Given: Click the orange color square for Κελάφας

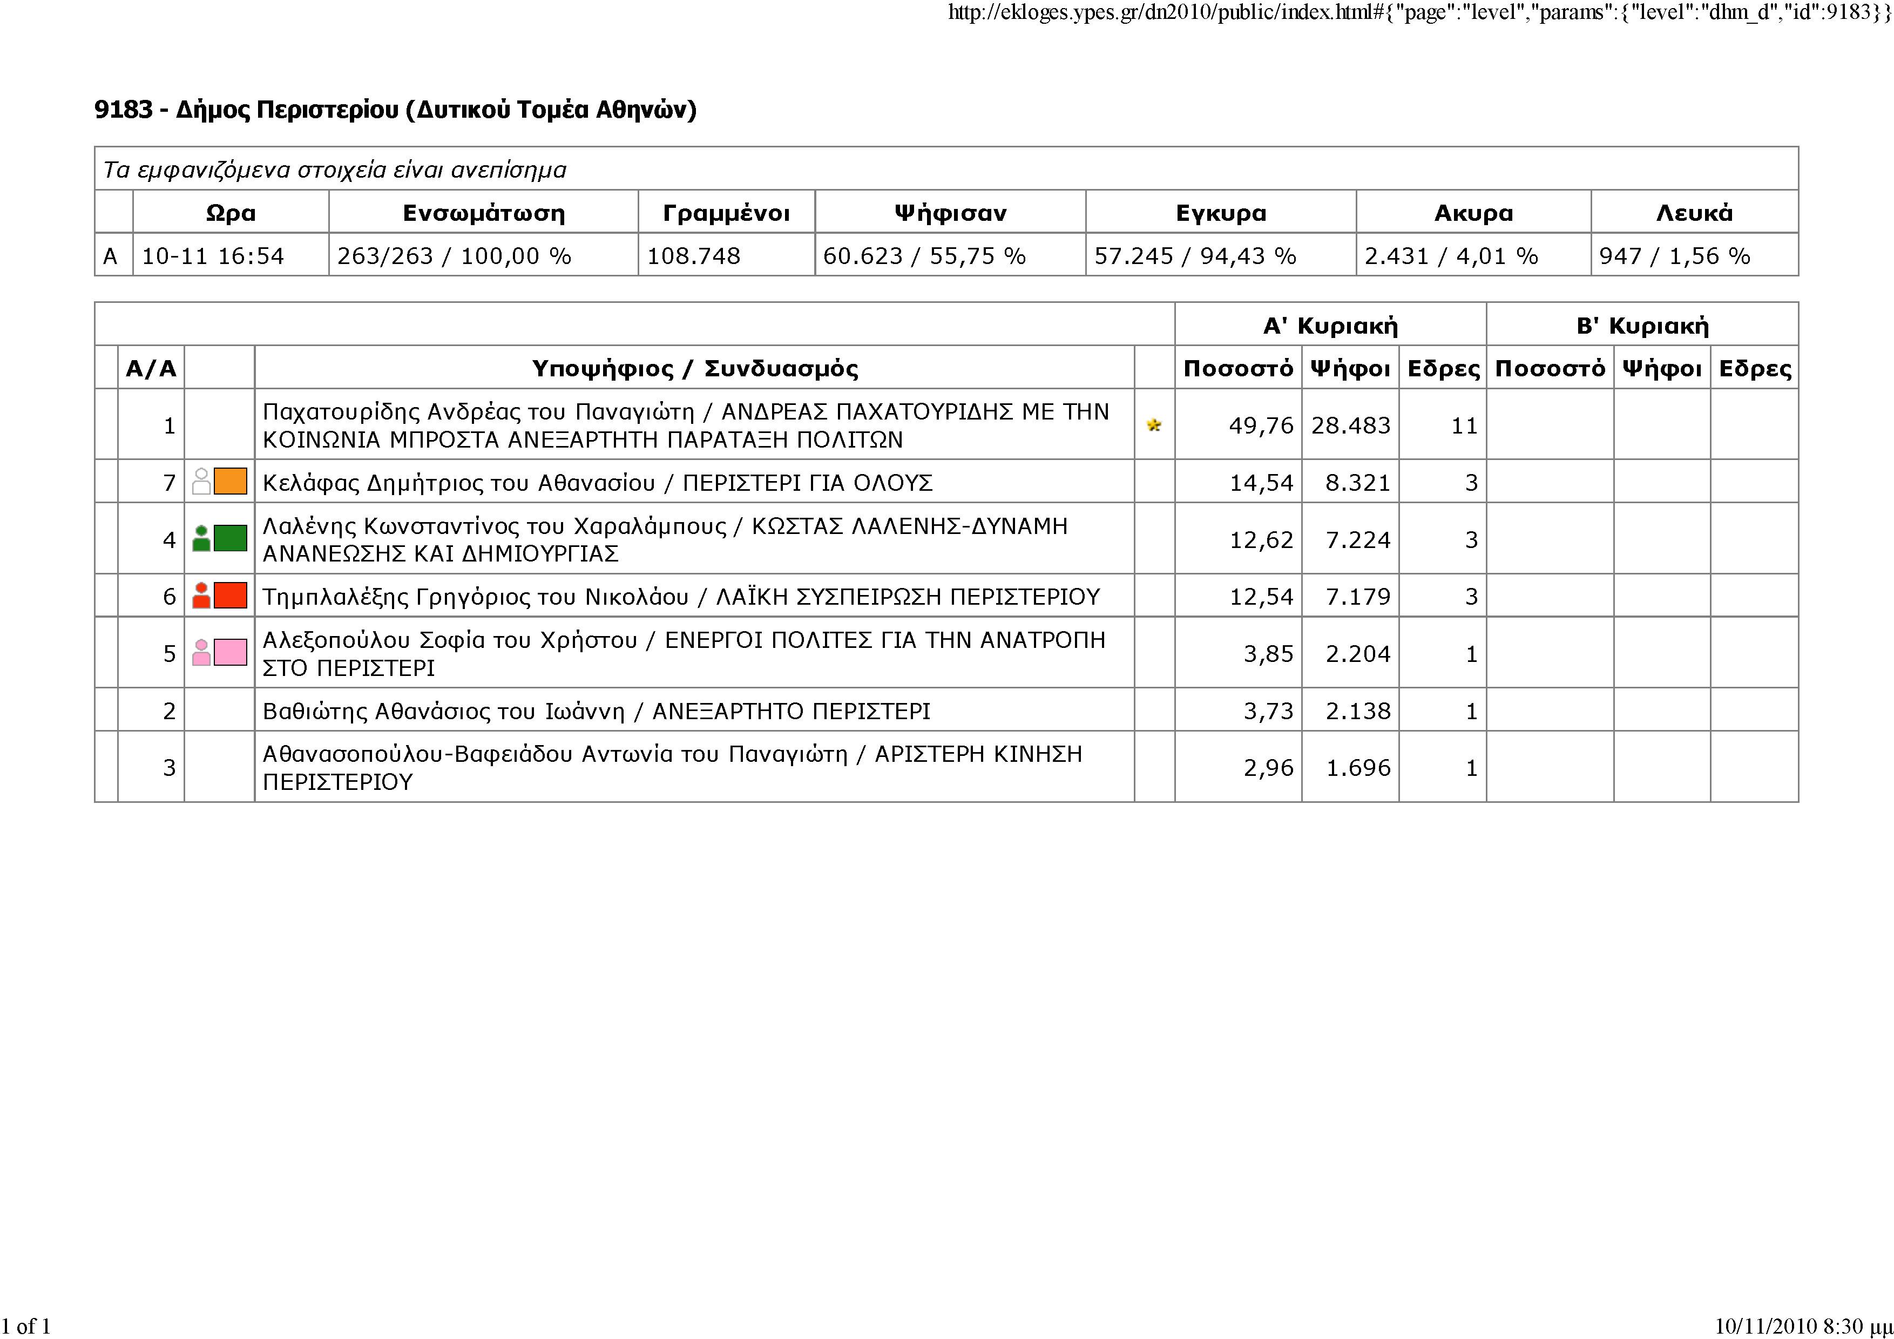Looking at the screenshot, I should [231, 481].
